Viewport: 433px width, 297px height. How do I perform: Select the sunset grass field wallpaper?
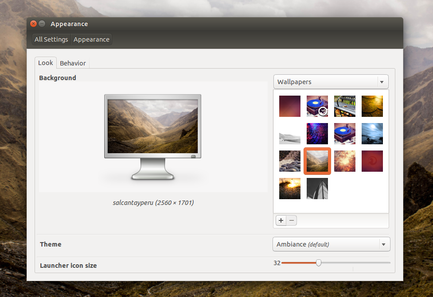click(x=290, y=189)
